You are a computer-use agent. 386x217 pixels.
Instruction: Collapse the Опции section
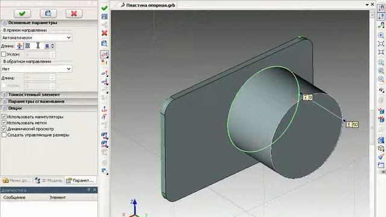coord(4,108)
